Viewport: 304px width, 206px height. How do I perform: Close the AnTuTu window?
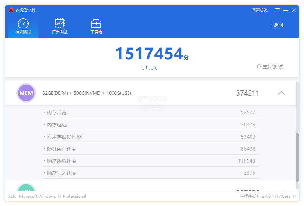(294, 10)
